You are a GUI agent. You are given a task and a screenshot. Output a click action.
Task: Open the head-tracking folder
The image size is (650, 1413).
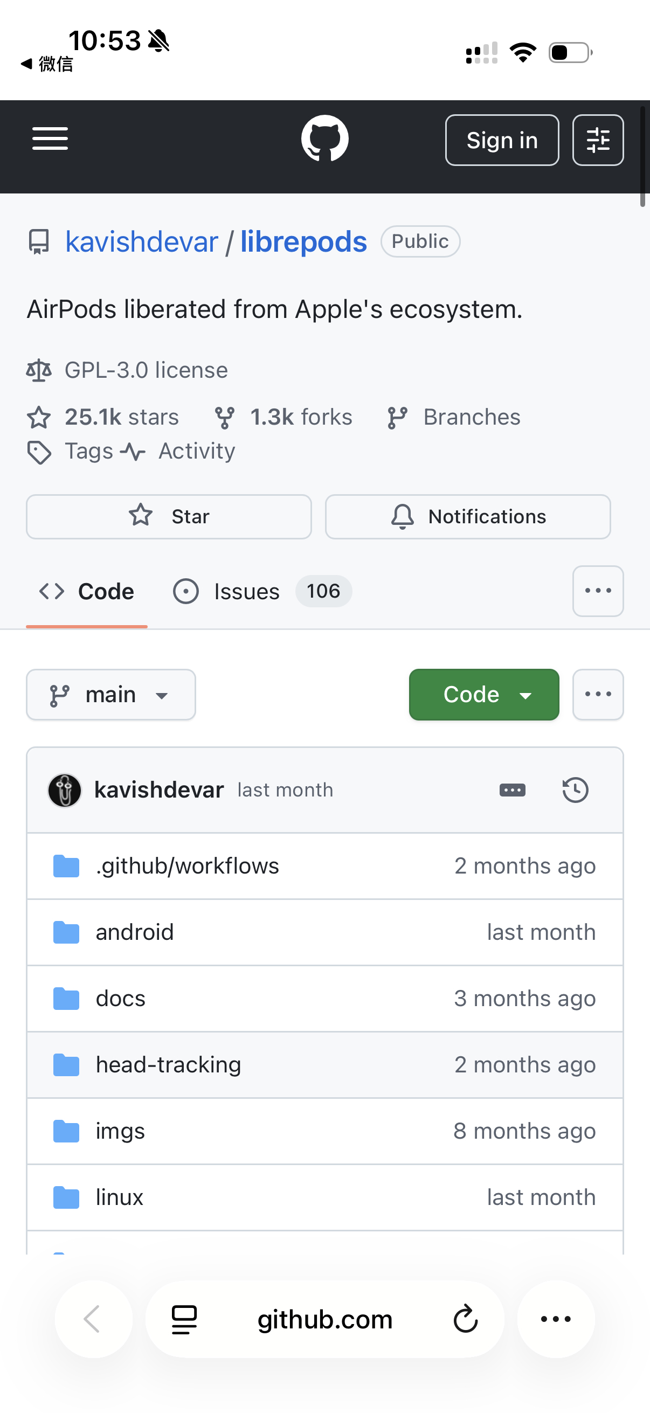coord(168,1065)
